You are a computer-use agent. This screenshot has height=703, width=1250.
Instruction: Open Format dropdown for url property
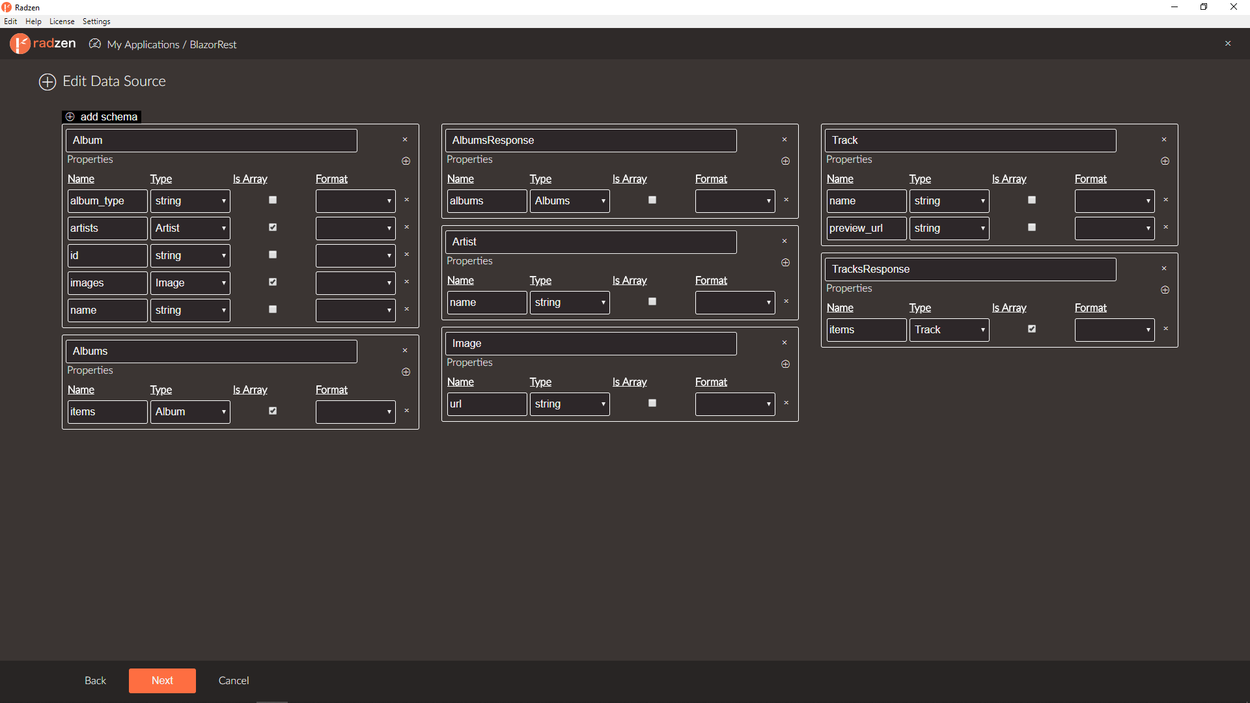coord(735,404)
